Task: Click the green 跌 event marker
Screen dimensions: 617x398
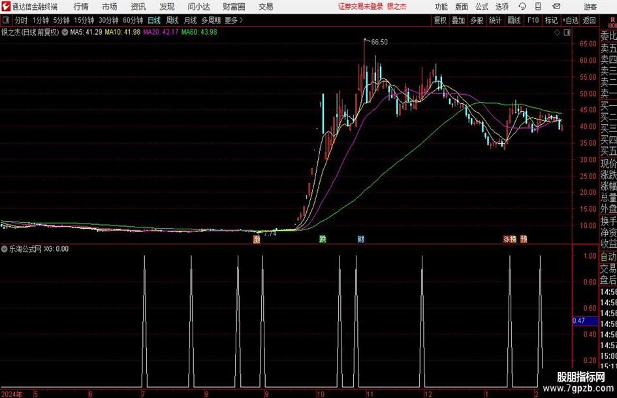Action: pos(323,239)
